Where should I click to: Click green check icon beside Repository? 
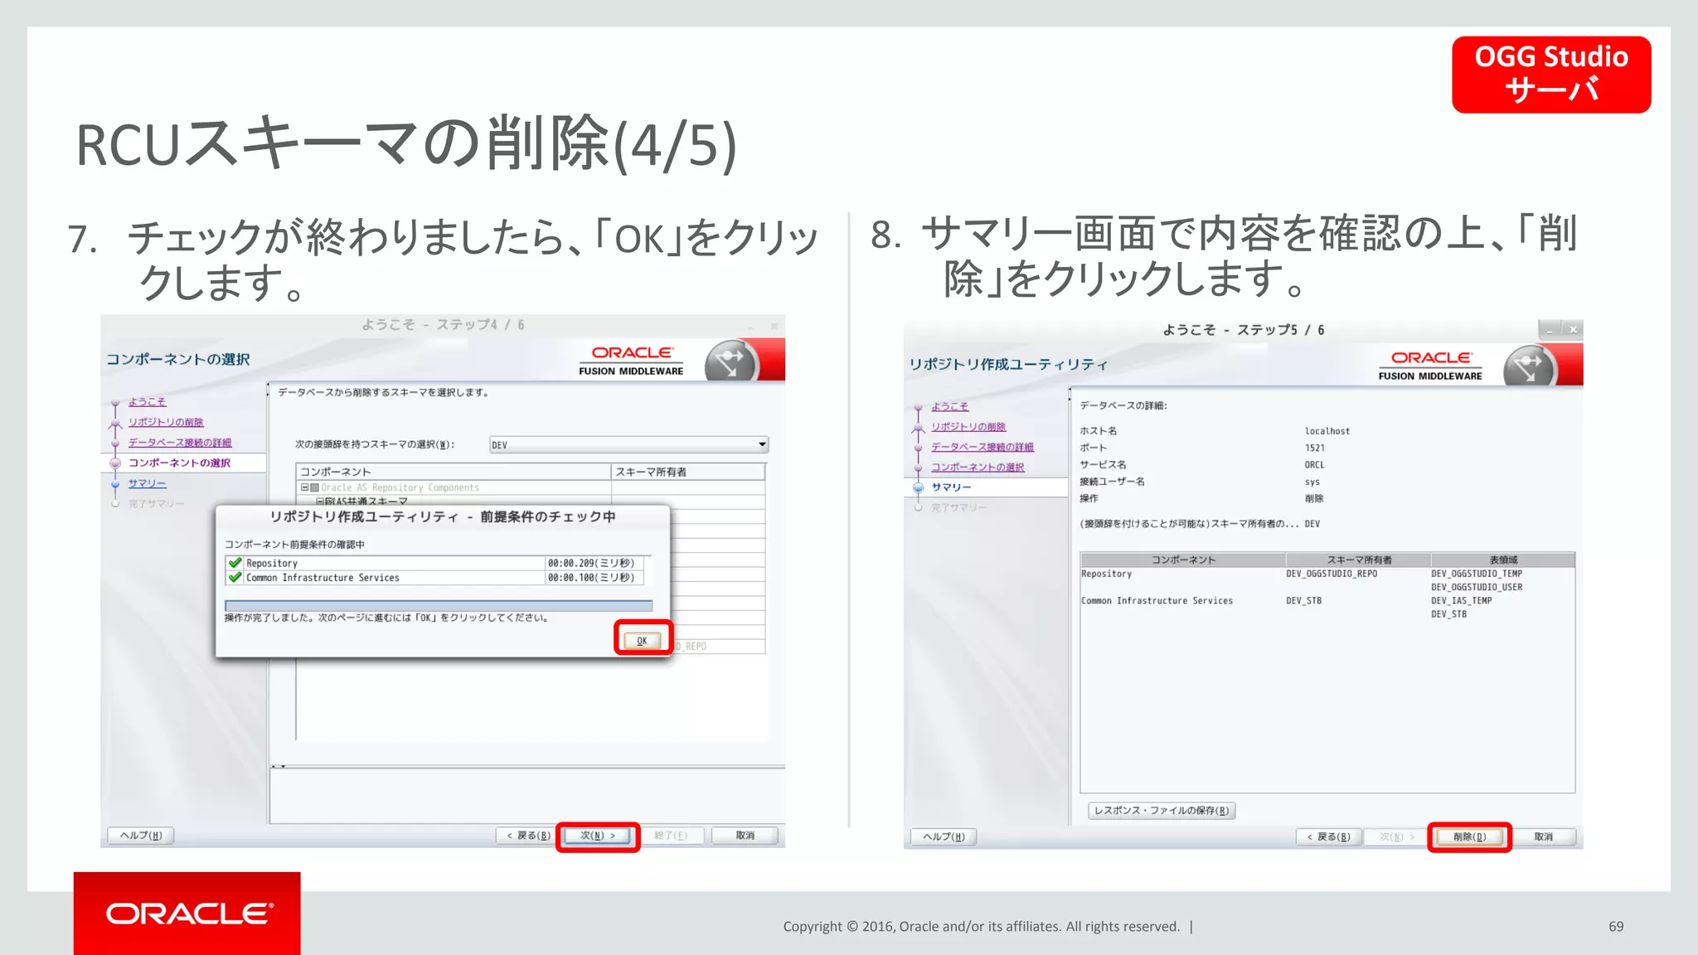[235, 563]
